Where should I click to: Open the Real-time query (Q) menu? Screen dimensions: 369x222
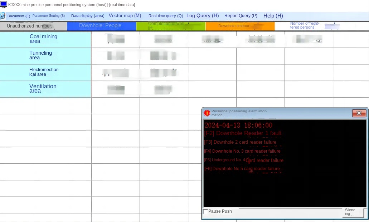pyautogui.click(x=166, y=16)
